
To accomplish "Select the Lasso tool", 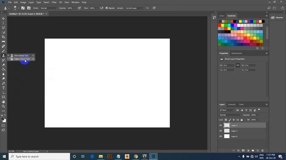I will click(3, 28).
